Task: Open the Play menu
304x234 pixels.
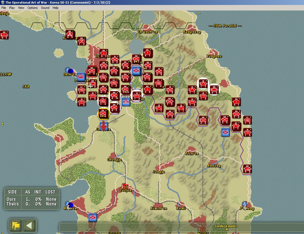Action: pos(12,8)
